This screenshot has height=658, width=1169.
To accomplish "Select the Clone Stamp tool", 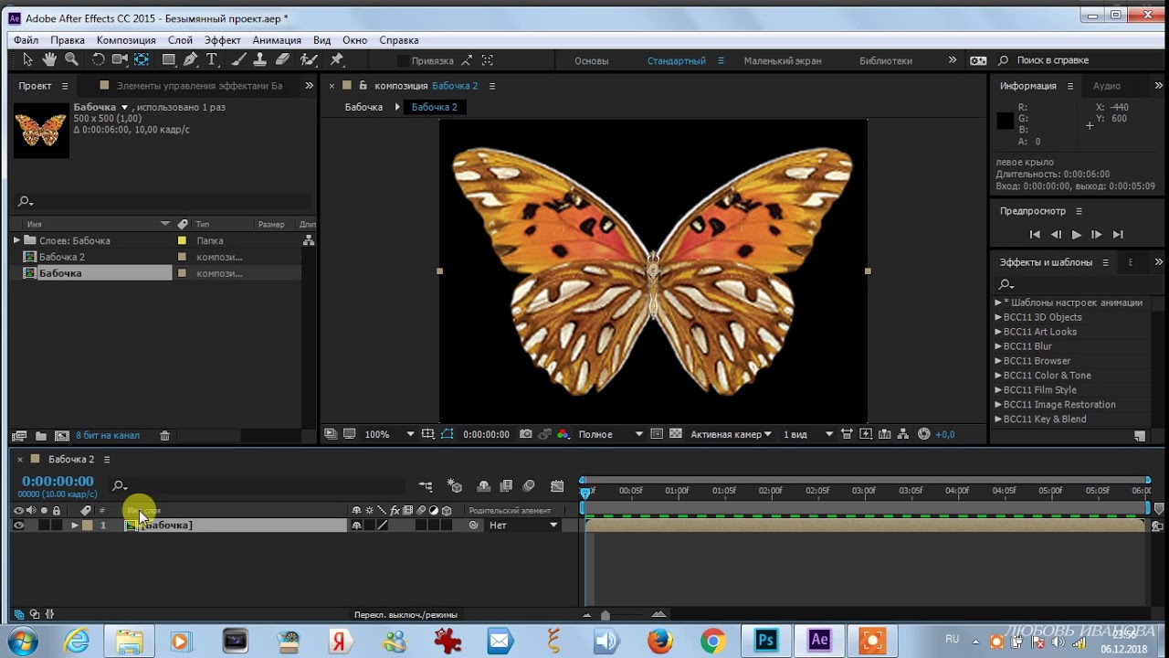I will pyautogui.click(x=260, y=59).
